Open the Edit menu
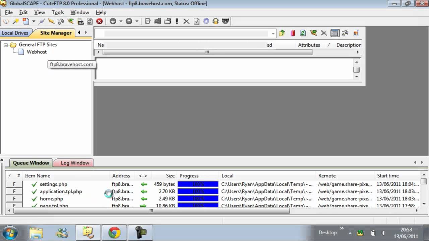Image resolution: width=429 pixels, height=241 pixels. [x=23, y=12]
